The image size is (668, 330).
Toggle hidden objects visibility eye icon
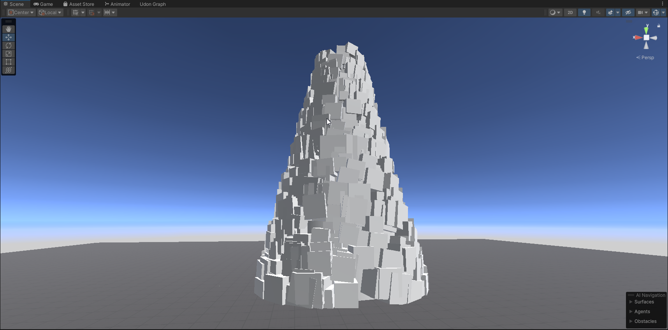(x=628, y=12)
